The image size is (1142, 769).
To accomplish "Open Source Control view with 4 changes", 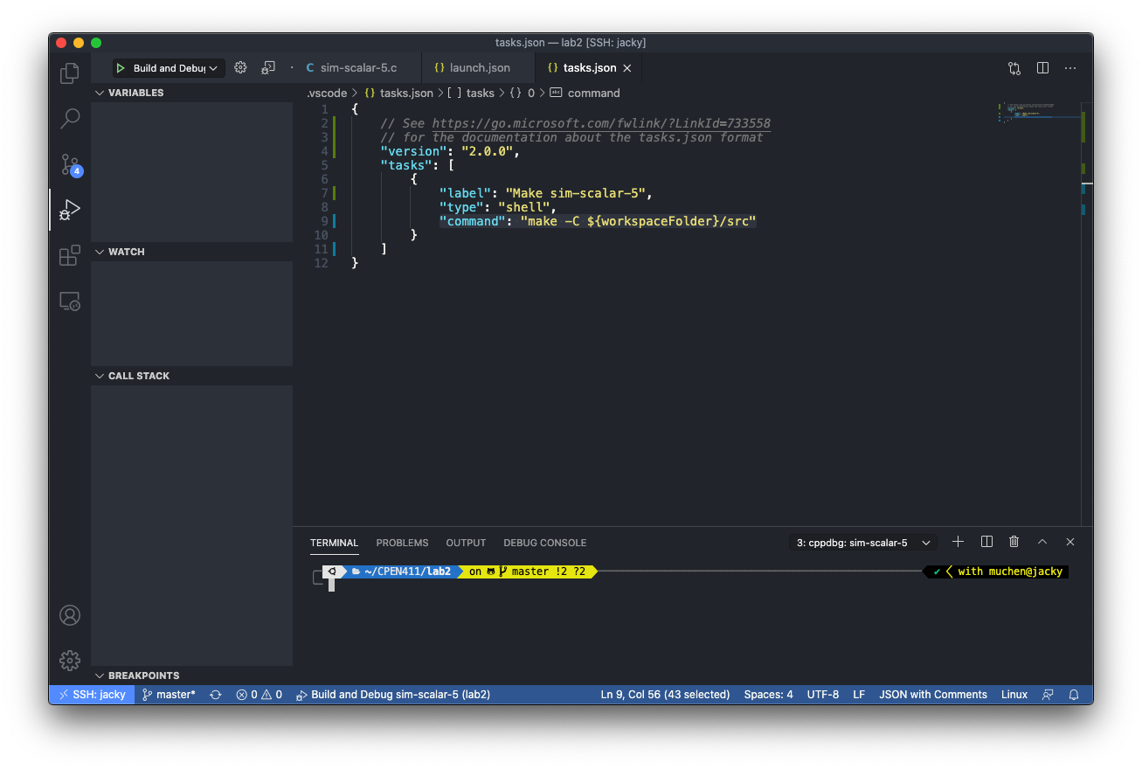I will coord(70,164).
